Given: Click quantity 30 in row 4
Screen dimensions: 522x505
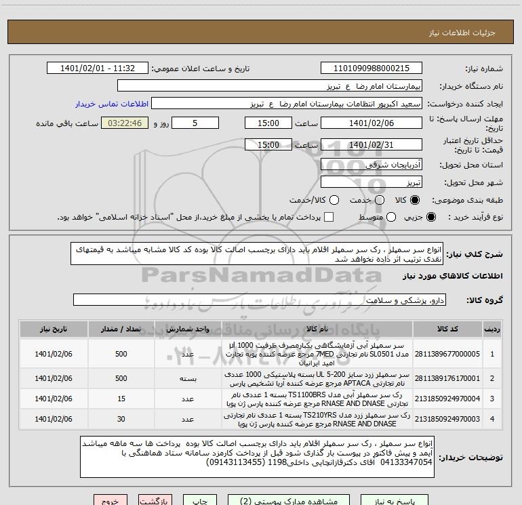Looking at the screenshot, I should [121, 419].
